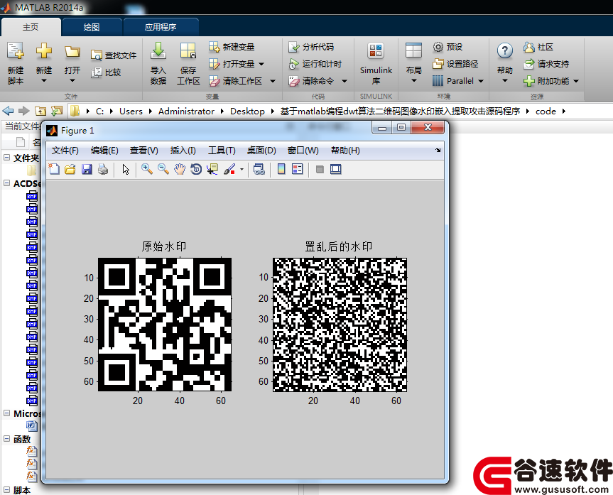The height and width of the screenshot is (495, 613).
Task: Click Link Plot icon in Figure toolbar
Action: [x=259, y=169]
